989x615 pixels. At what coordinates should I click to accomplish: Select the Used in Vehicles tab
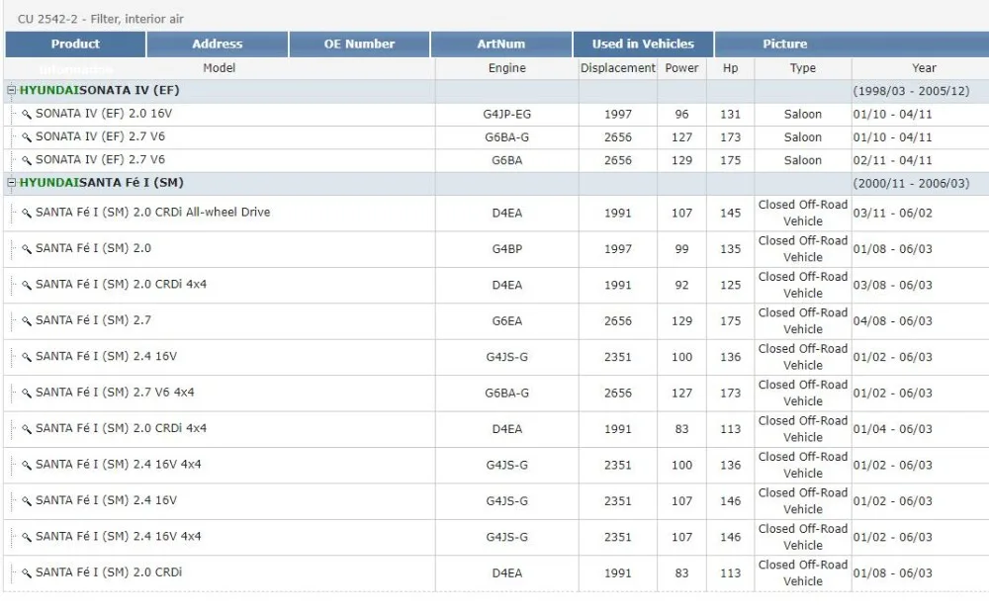pos(643,44)
